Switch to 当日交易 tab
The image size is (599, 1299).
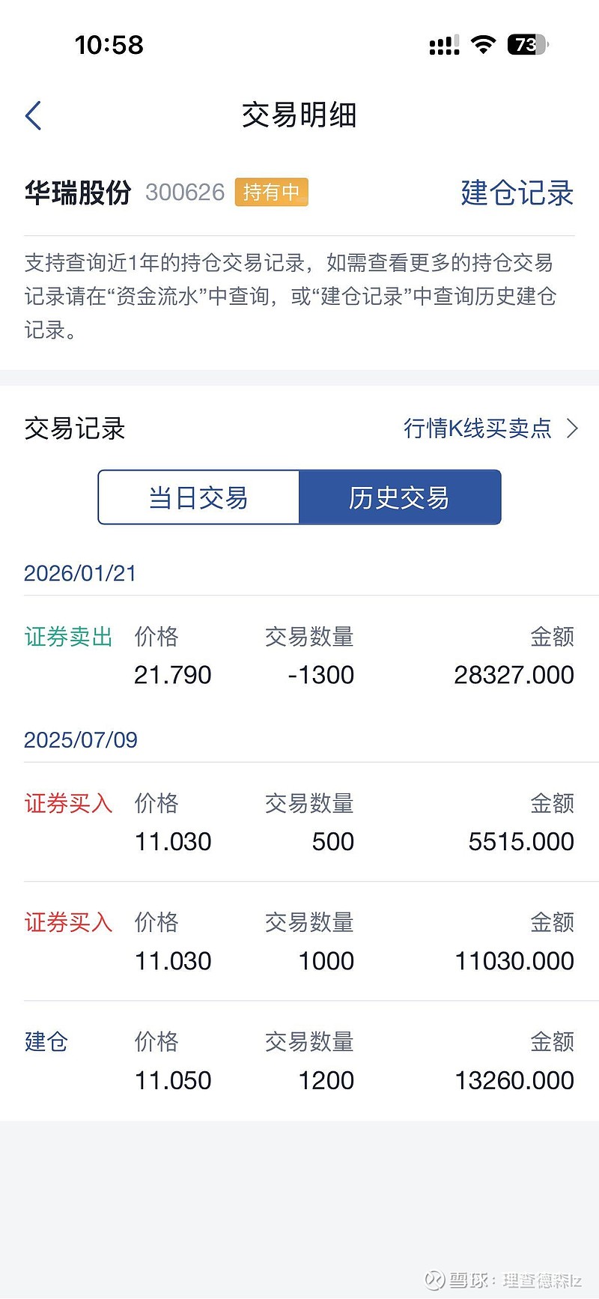[198, 497]
